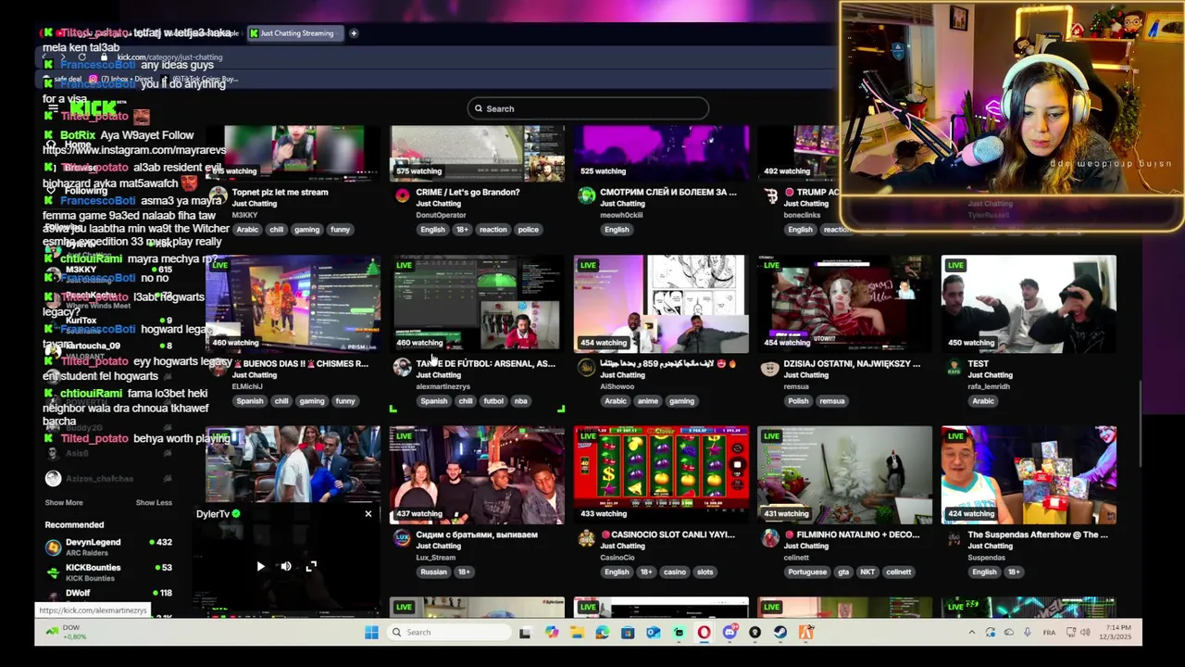
Task: Click the Windows taskbar search box
Action: 448,632
